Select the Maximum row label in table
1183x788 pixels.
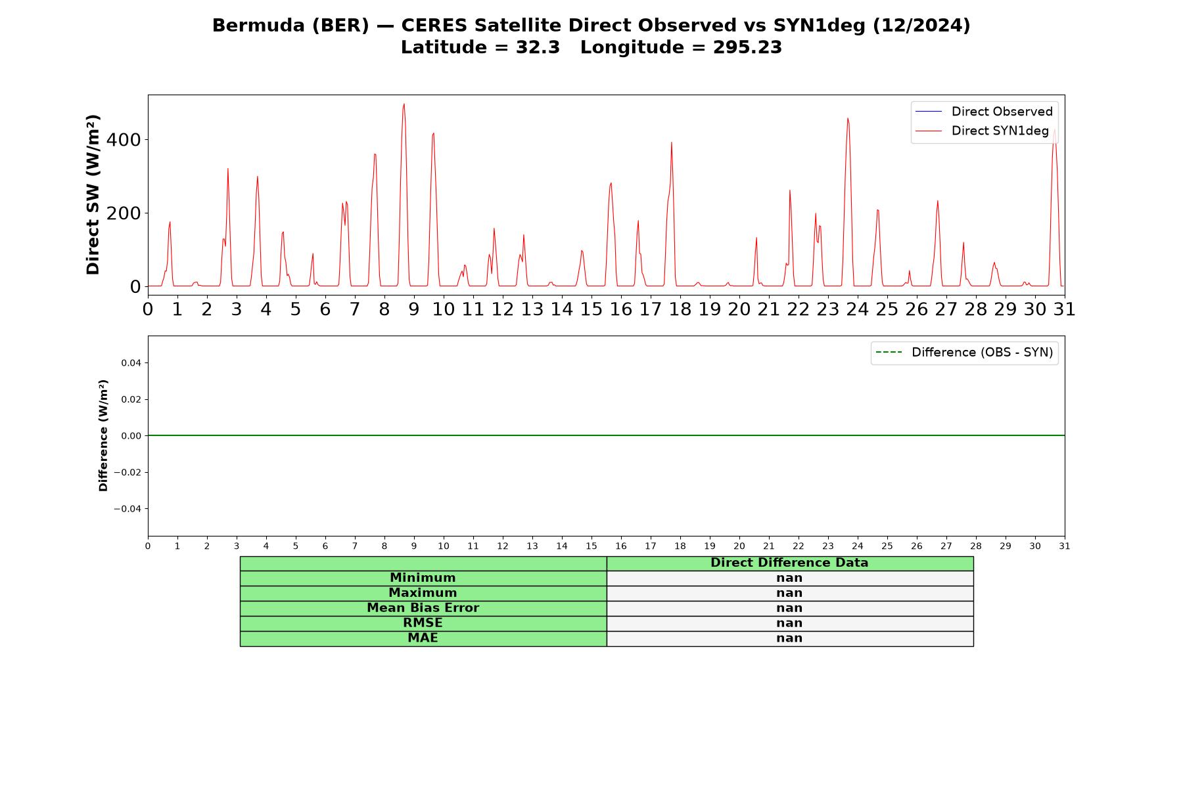click(423, 593)
